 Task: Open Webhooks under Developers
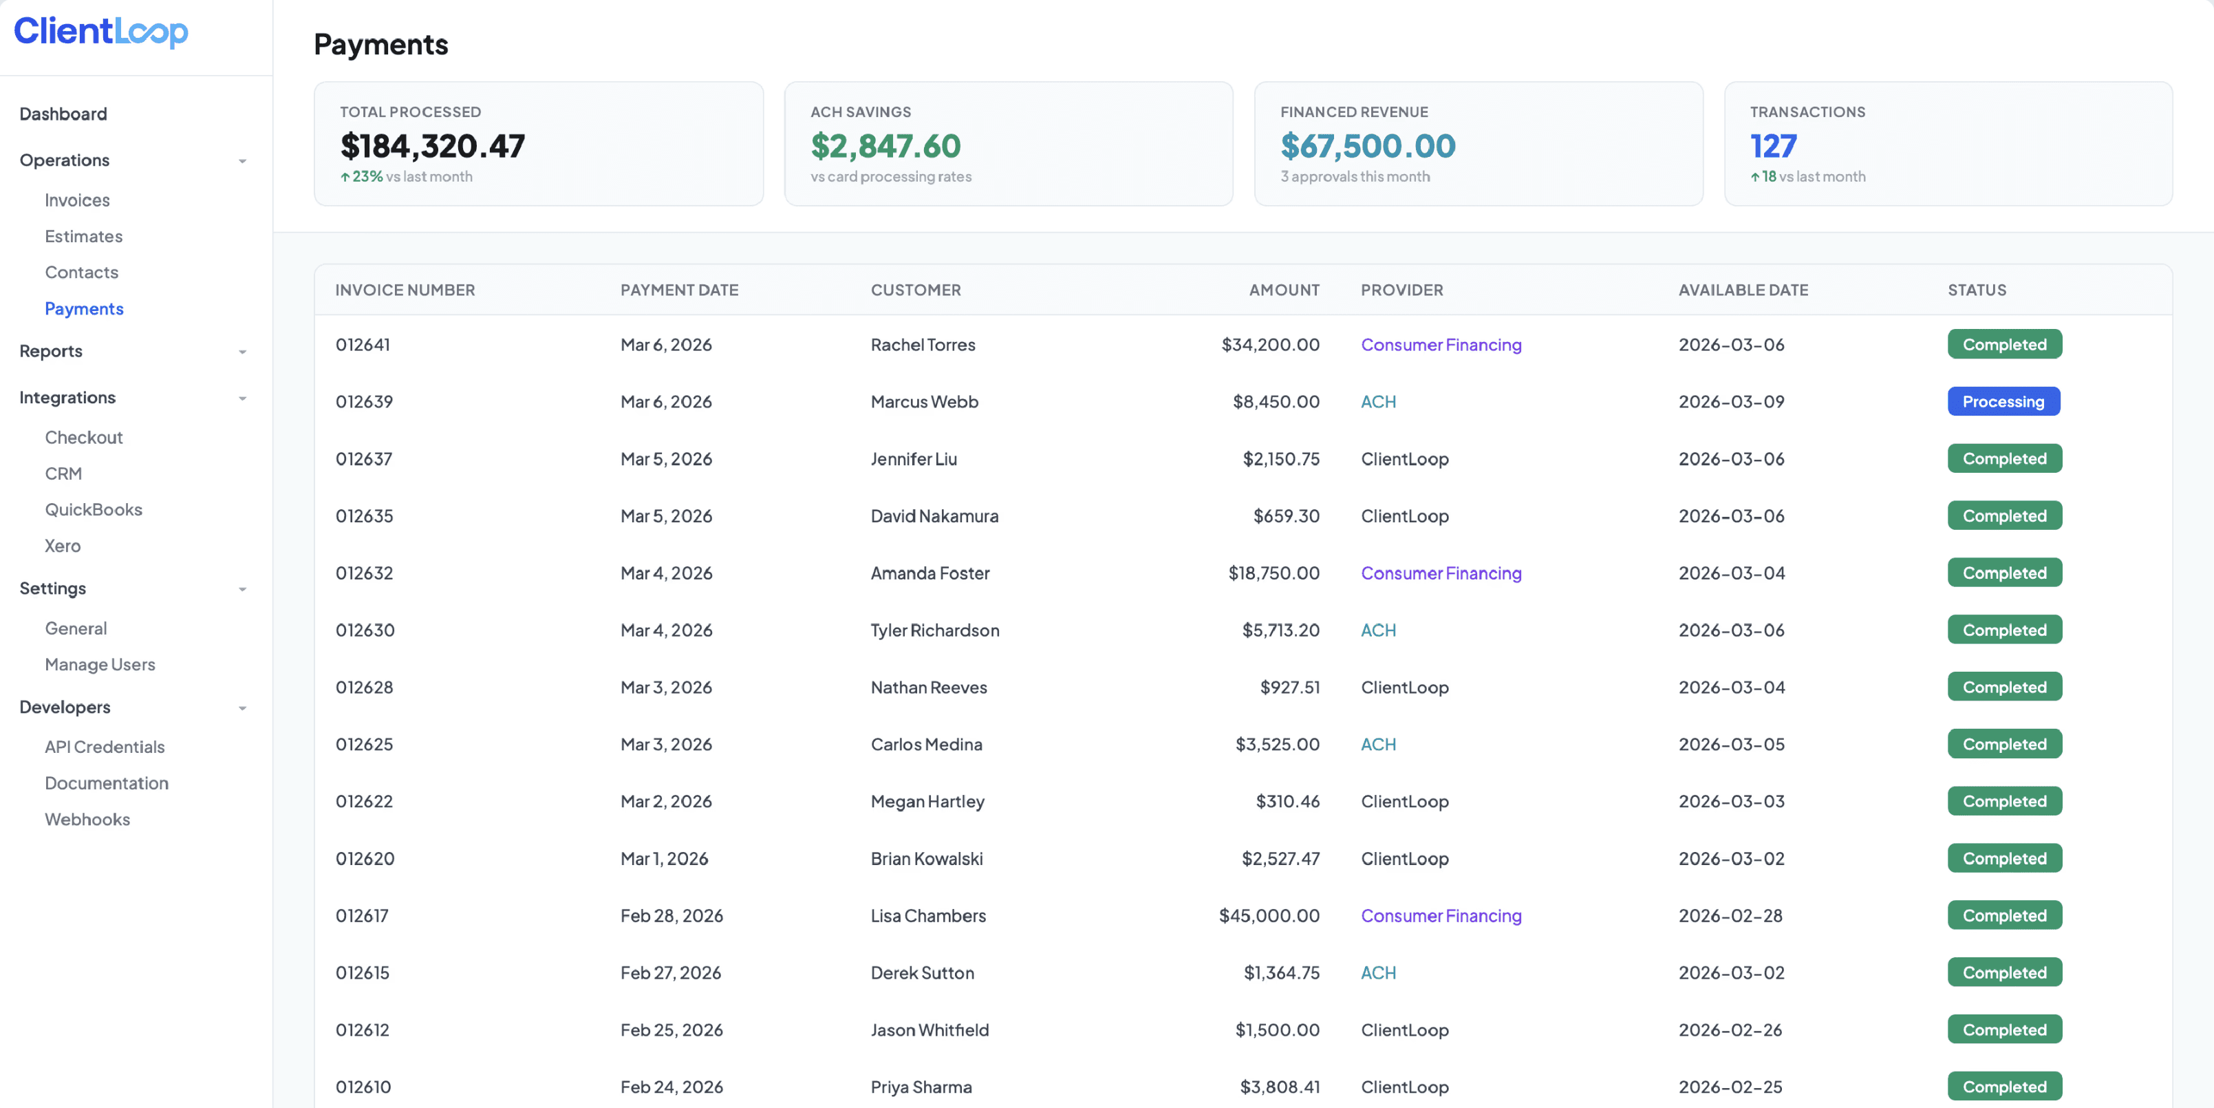[x=87, y=819]
